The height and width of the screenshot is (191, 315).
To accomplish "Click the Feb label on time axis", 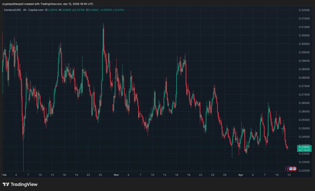I will pyautogui.click(x=4, y=175).
